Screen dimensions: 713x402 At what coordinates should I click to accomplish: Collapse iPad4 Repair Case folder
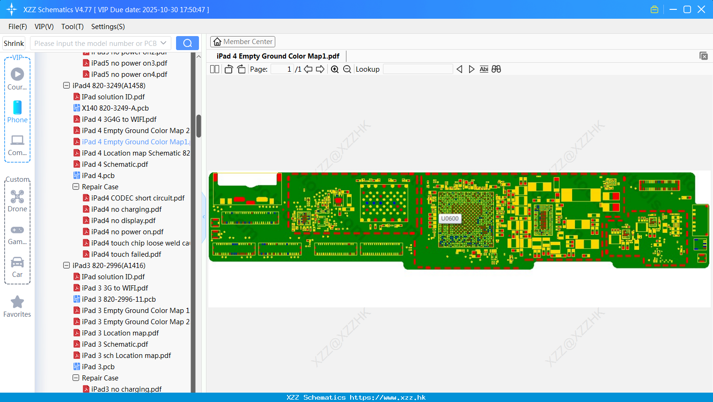tap(76, 187)
